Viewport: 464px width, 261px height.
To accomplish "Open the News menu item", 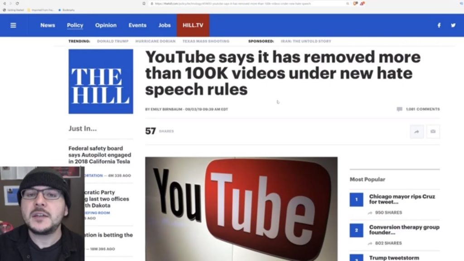I will point(48,25).
